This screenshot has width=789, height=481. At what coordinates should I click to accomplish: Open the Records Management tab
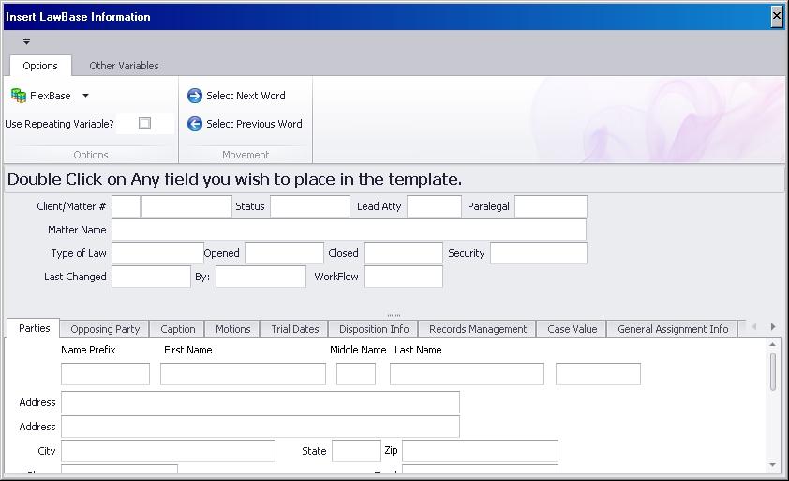pyautogui.click(x=478, y=329)
